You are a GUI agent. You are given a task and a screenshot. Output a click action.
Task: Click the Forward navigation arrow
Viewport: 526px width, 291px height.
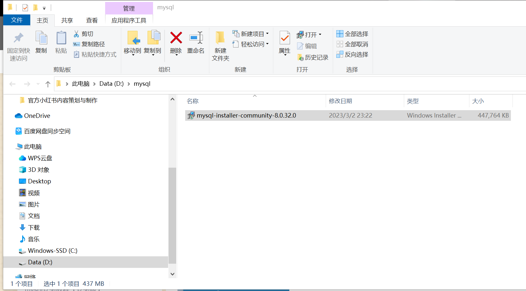[27, 84]
